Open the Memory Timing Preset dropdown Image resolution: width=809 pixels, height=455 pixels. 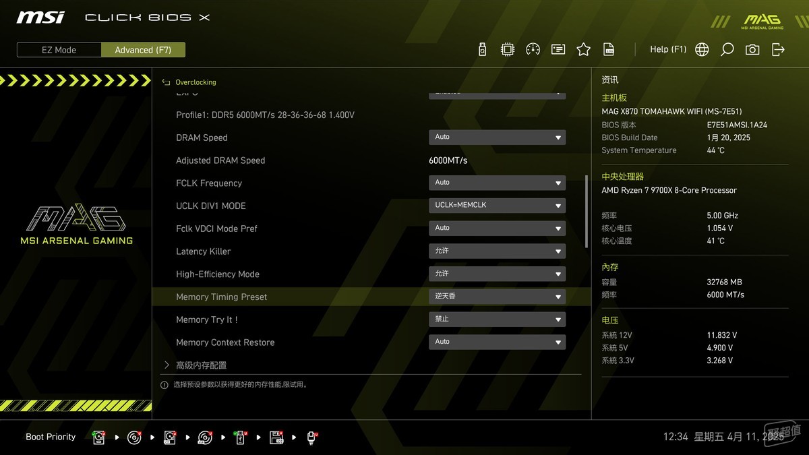(497, 297)
